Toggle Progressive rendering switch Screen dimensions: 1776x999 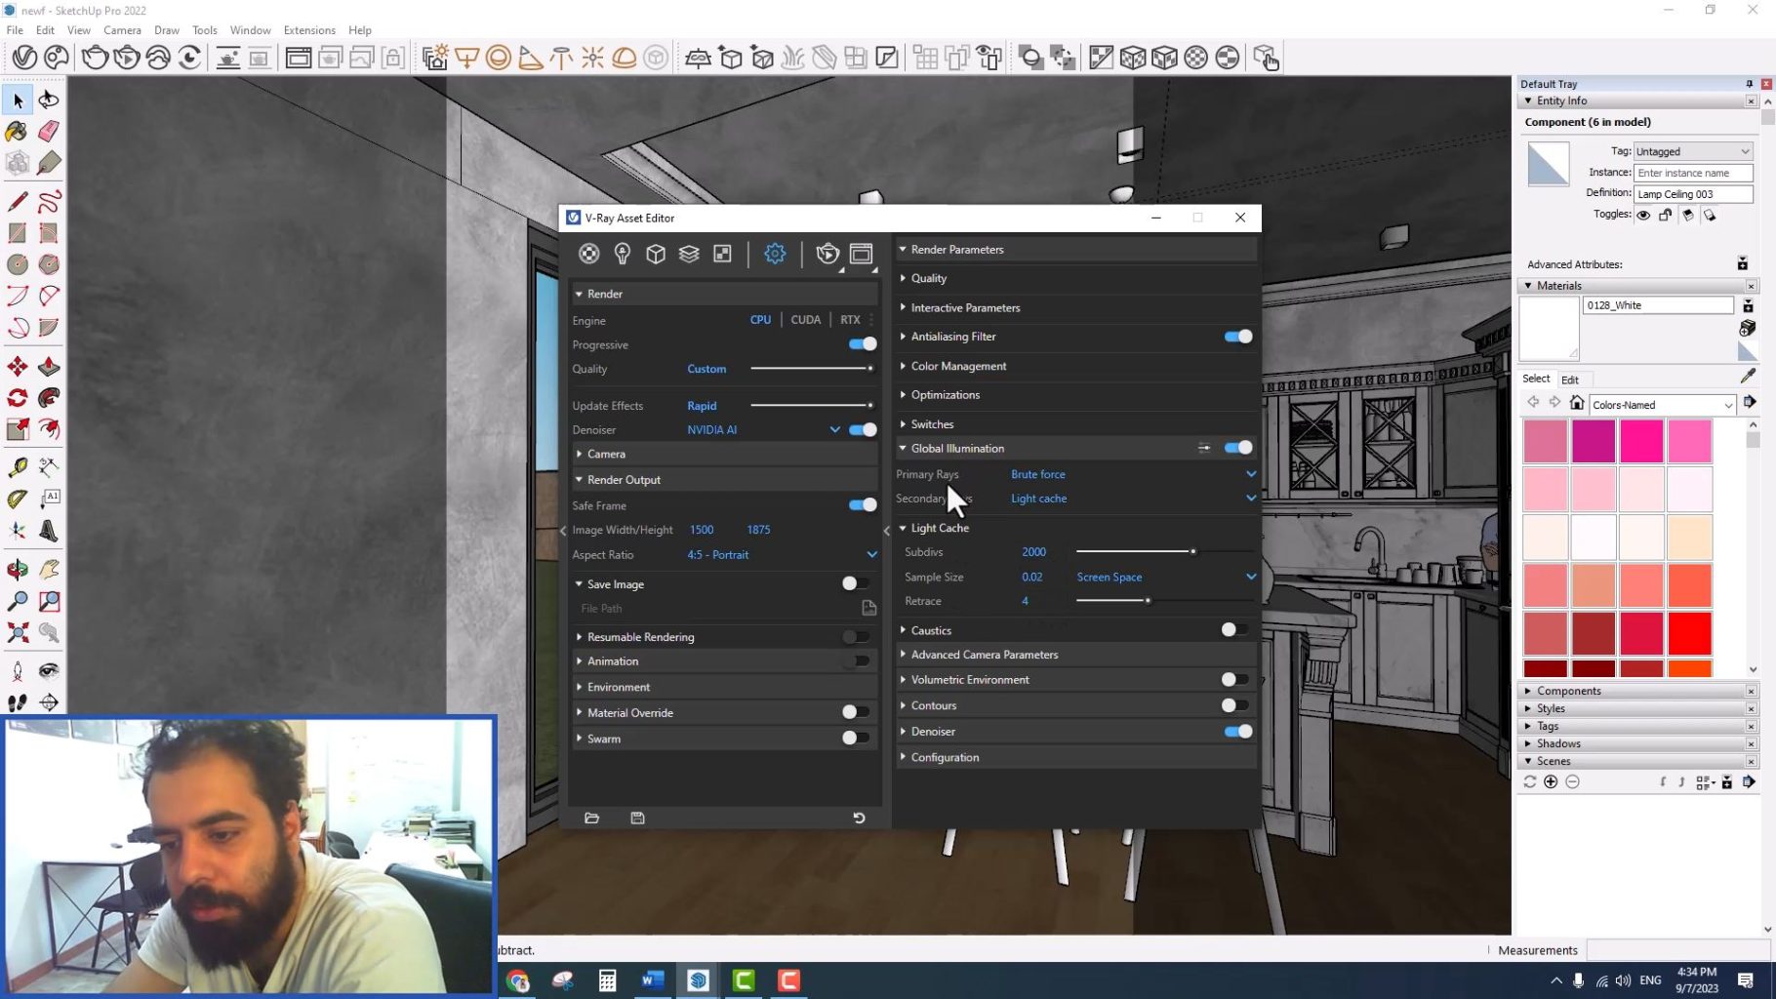(863, 344)
